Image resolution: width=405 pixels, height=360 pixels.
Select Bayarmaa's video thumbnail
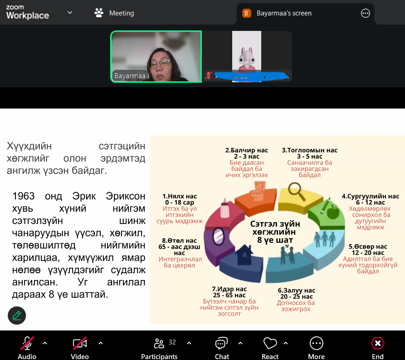tap(156, 57)
